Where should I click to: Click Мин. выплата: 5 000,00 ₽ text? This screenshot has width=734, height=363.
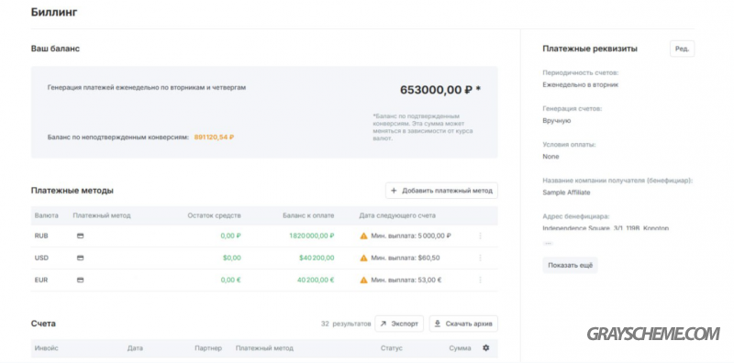click(411, 236)
